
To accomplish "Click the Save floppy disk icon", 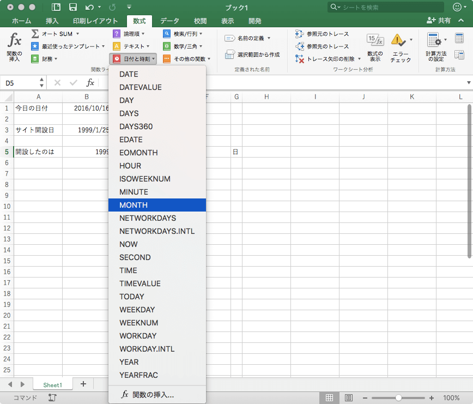I will [72, 7].
